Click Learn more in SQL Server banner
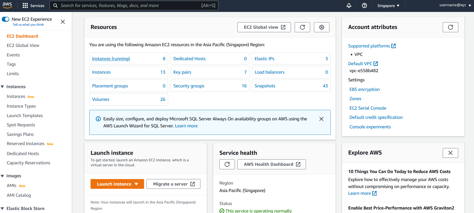Image resolution: width=474 pixels, height=213 pixels. click(186, 126)
